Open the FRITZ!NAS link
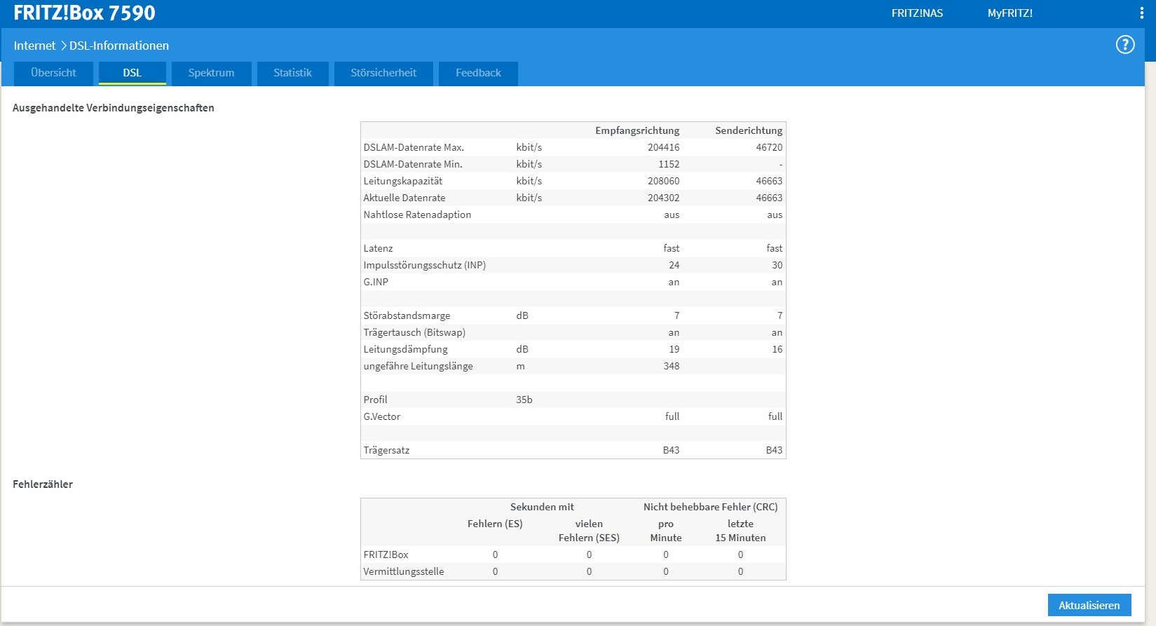 point(917,13)
